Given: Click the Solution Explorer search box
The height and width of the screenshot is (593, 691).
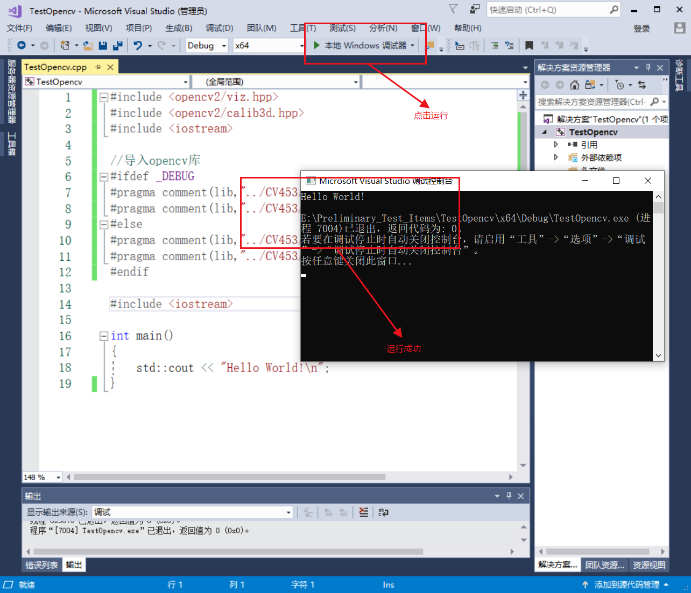Looking at the screenshot, I should click(592, 102).
